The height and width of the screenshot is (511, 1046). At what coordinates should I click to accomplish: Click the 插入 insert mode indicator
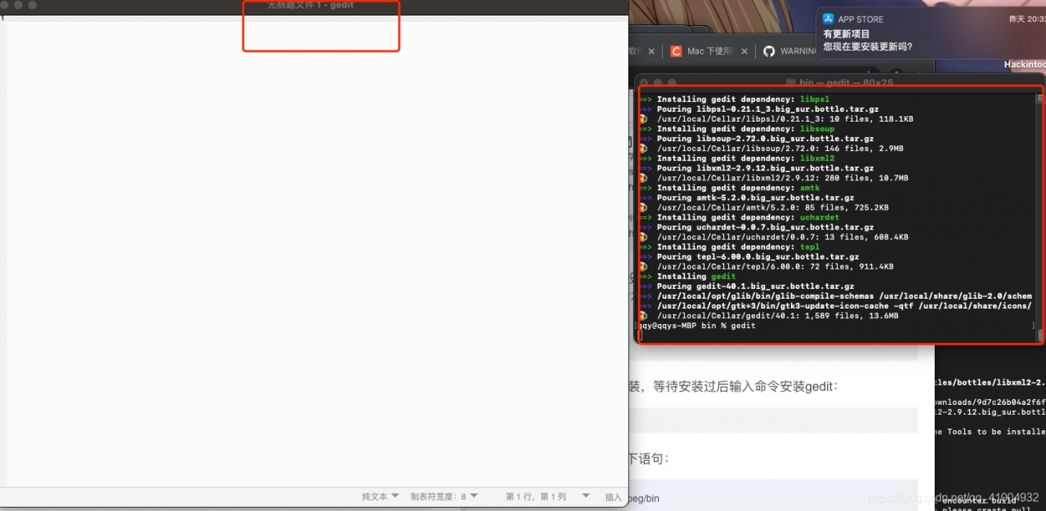point(613,496)
